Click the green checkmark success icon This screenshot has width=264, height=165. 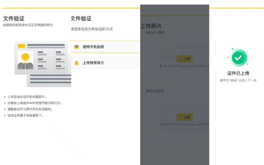238,58
